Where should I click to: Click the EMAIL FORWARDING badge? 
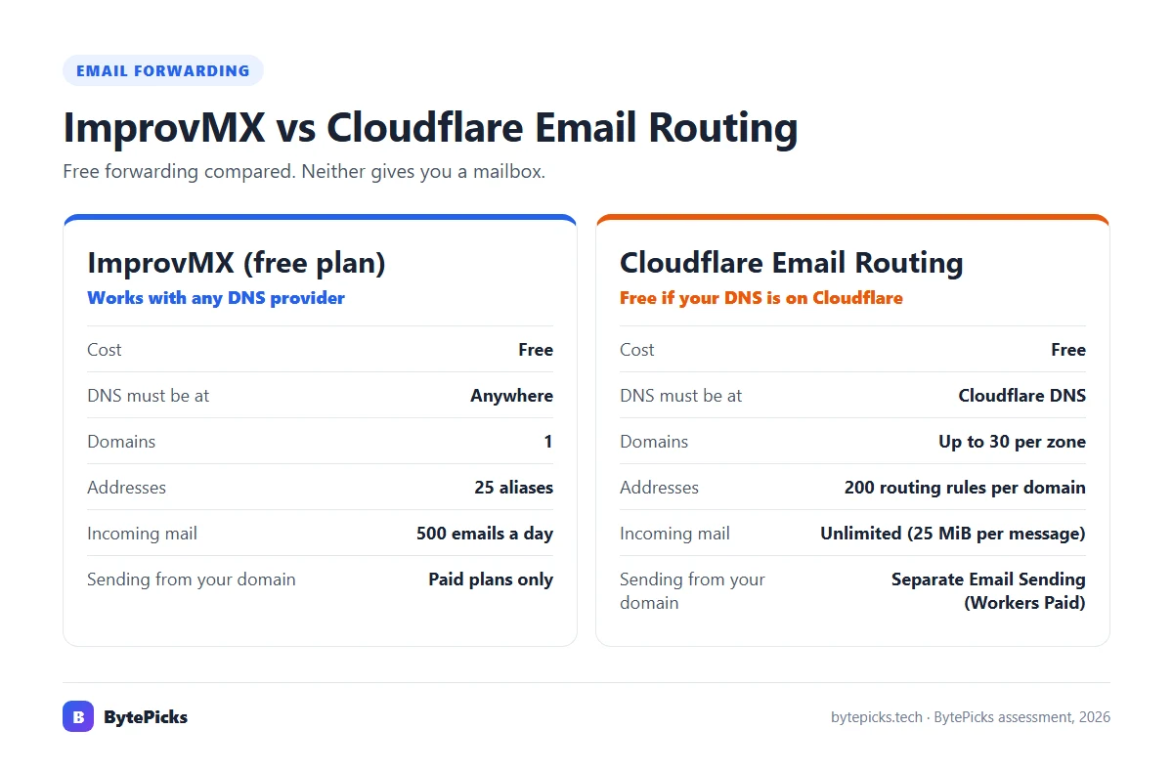pyautogui.click(x=163, y=70)
